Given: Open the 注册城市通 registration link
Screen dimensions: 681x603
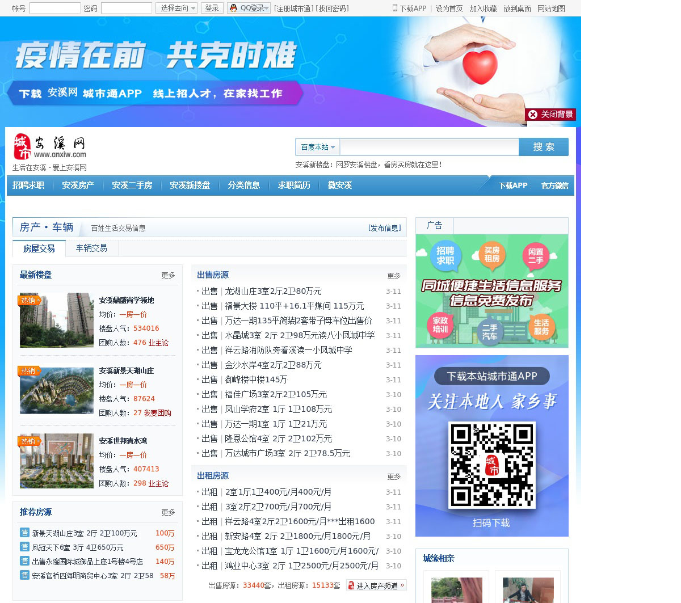Looking at the screenshot, I should point(293,9).
